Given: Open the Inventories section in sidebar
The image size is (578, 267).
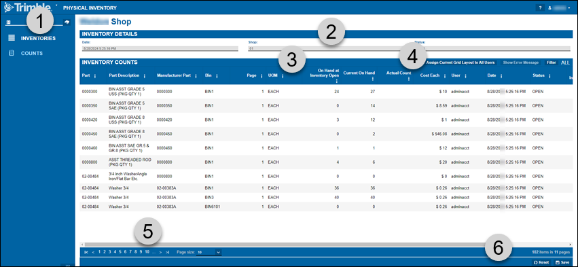Looking at the screenshot, I should coord(38,38).
